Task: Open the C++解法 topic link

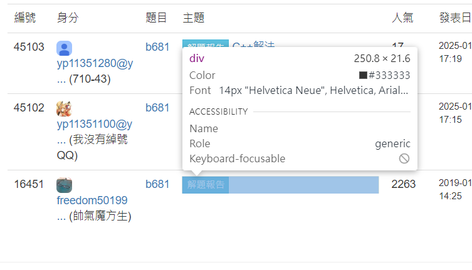Action: point(253,44)
